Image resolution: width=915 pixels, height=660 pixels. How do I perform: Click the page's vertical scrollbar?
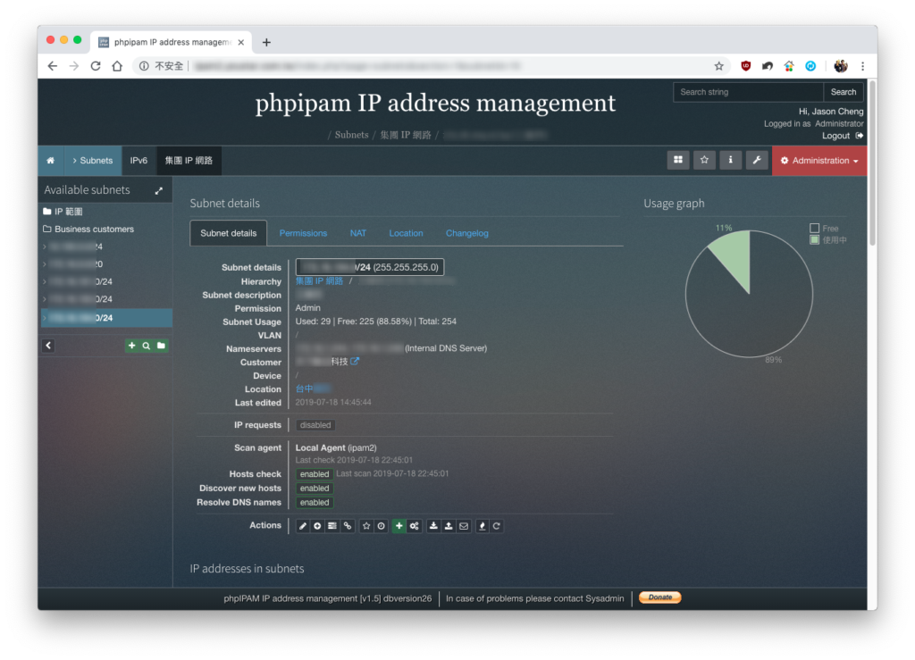pos(872,163)
